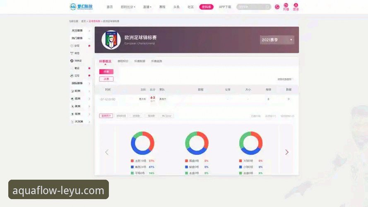Select the fifth statistics filter button
Viewport: 368px width, 207px height.
click(166, 116)
